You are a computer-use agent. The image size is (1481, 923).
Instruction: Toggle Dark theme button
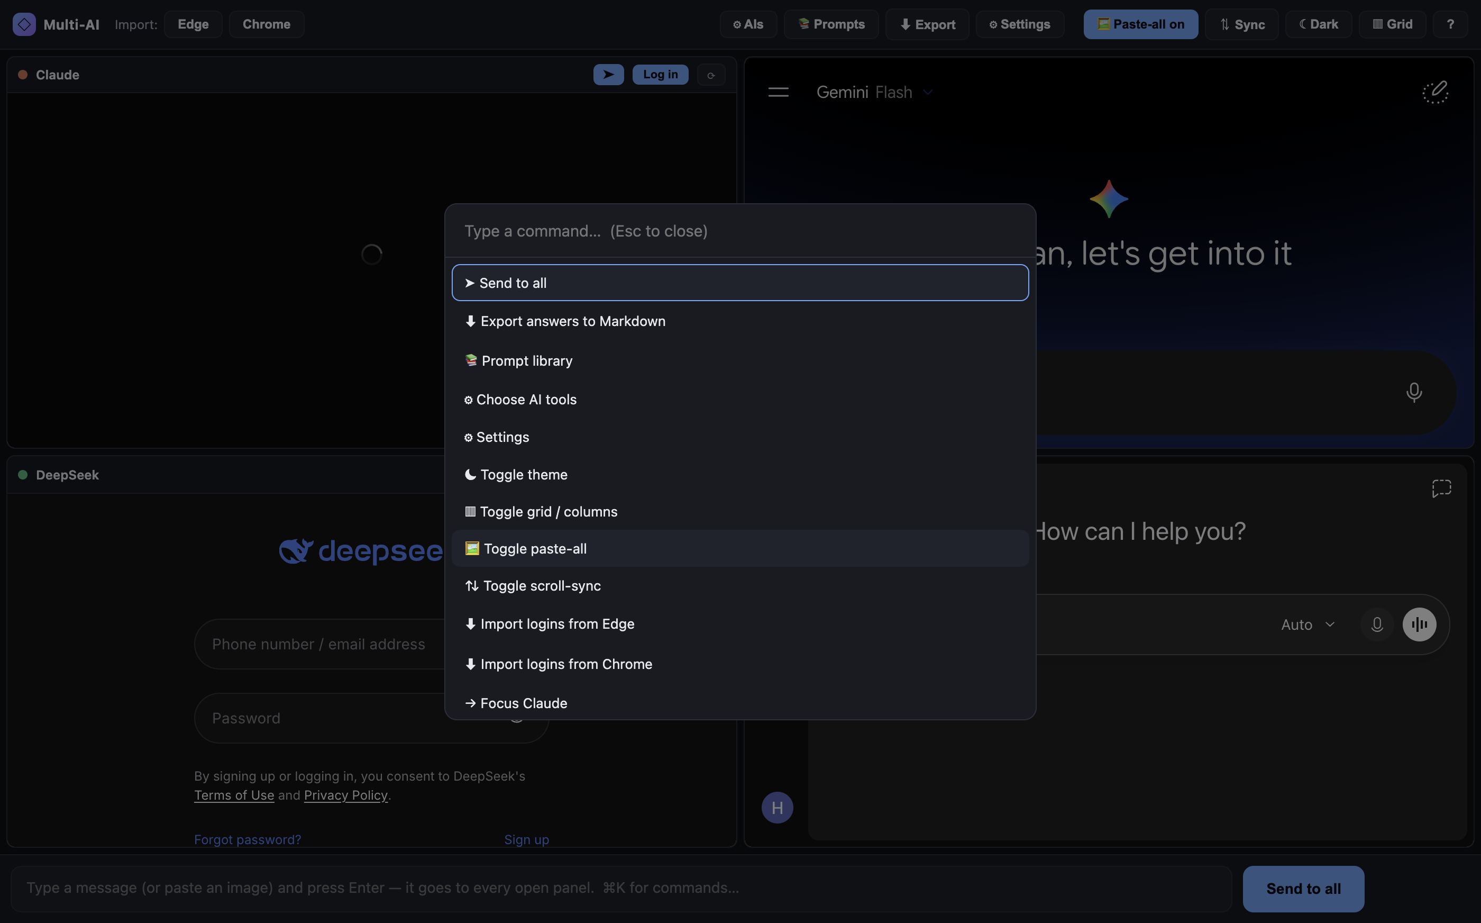pos(1318,24)
